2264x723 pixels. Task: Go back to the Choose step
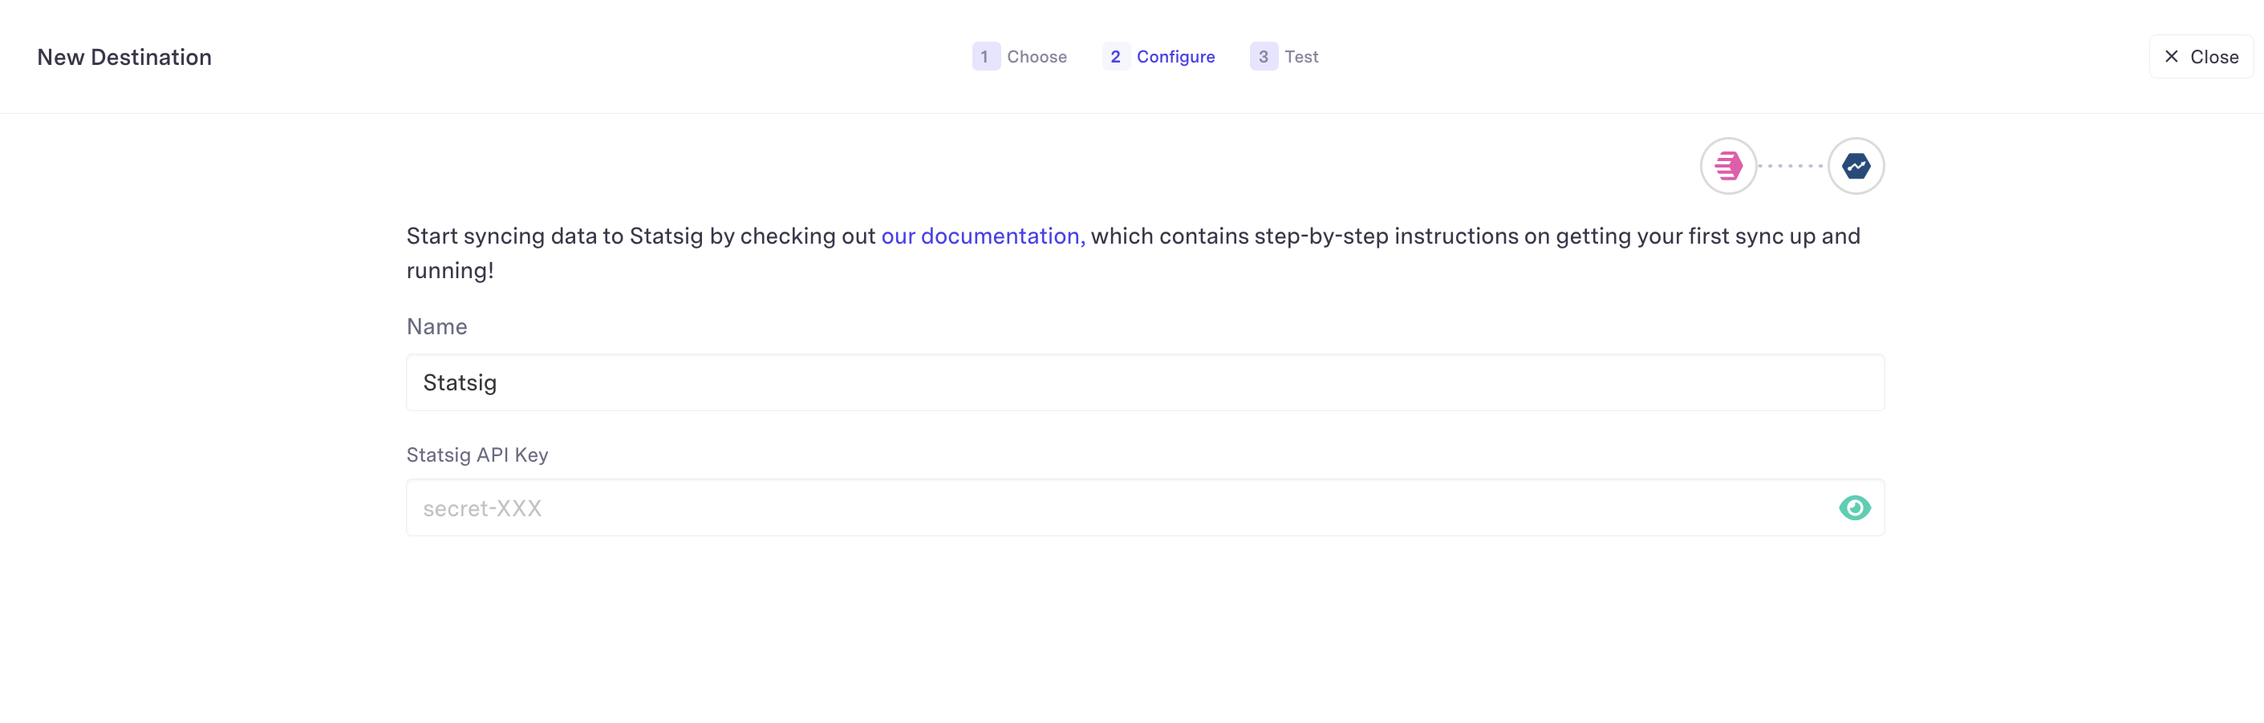[x=1037, y=57]
